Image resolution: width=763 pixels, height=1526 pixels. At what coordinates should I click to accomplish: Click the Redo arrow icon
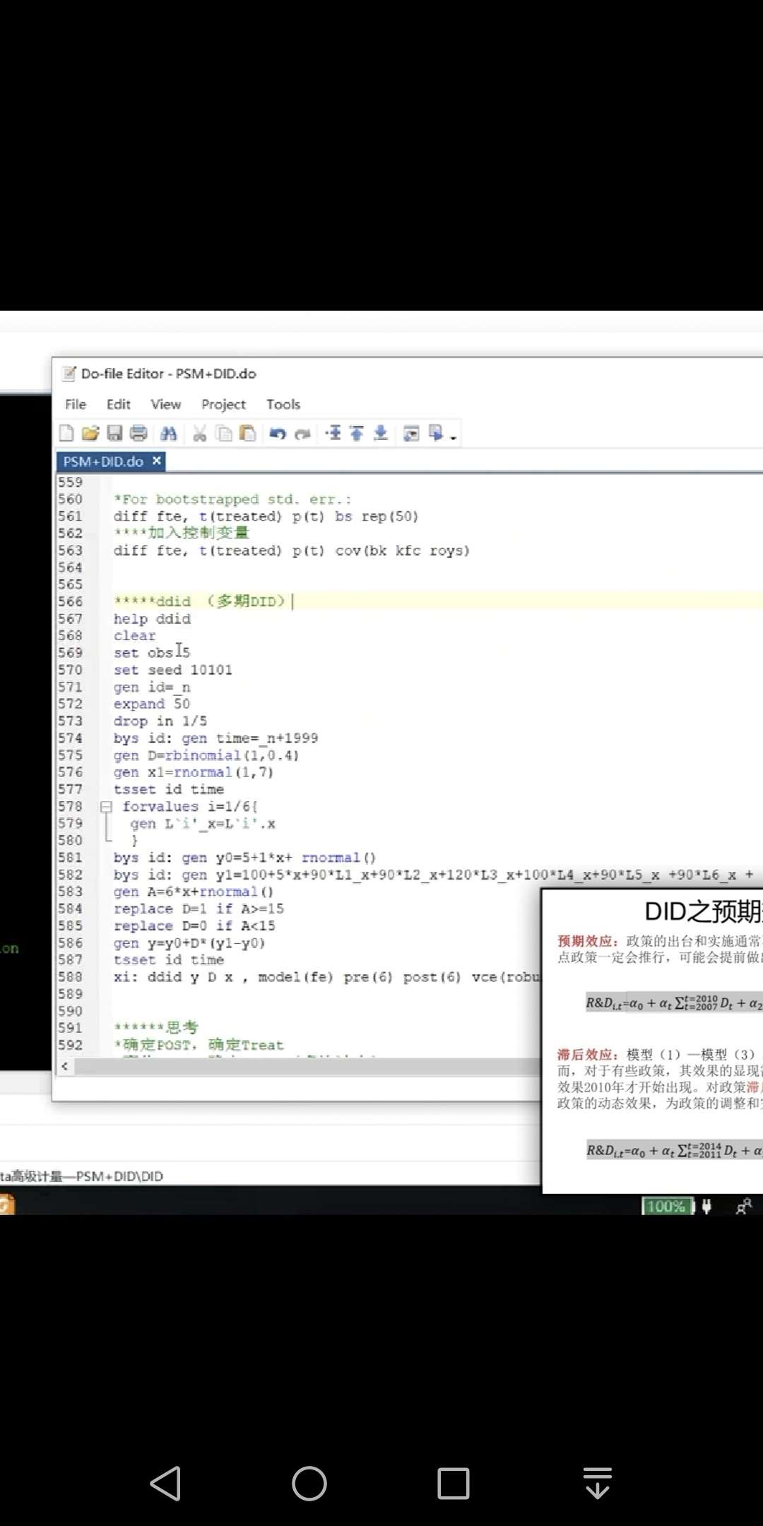pyautogui.click(x=302, y=433)
